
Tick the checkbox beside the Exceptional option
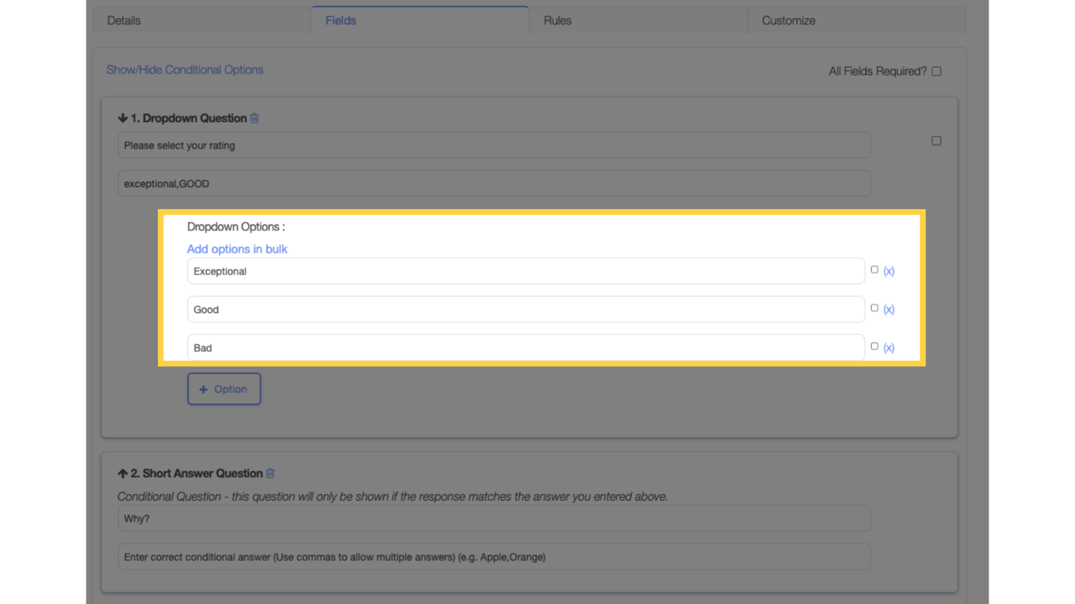coord(874,269)
